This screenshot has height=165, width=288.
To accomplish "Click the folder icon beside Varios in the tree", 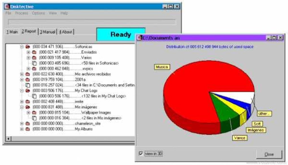I will click(x=34, y=58).
